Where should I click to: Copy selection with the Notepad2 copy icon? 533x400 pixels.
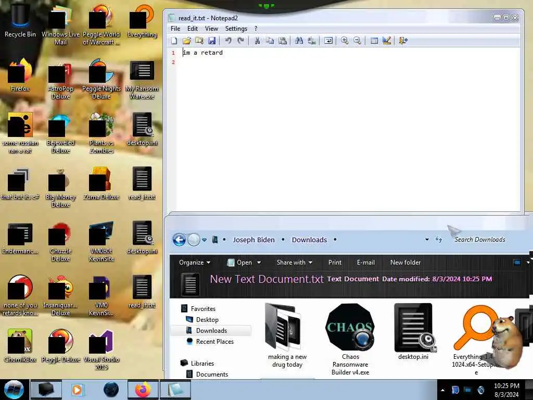coord(270,41)
